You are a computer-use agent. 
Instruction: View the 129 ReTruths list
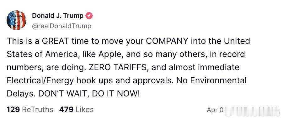pos(30,110)
